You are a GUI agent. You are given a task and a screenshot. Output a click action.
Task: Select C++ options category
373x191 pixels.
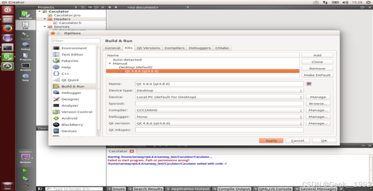[74, 74]
